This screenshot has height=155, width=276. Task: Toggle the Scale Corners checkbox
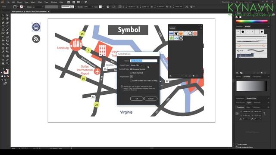coord(237,145)
